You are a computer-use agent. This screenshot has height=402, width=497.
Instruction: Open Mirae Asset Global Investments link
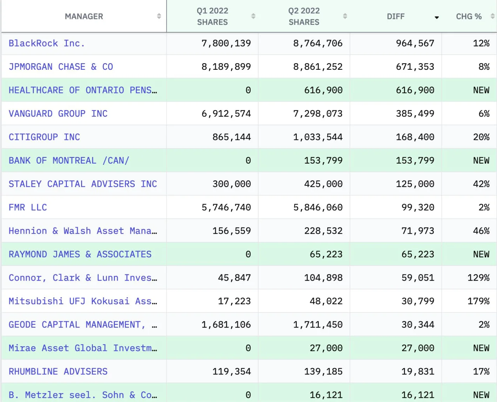(83, 348)
